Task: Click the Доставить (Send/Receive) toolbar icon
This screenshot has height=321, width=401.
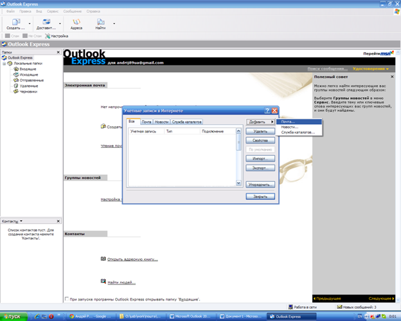Action: [x=46, y=22]
